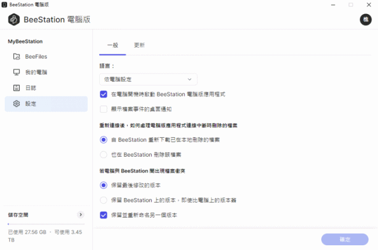Image resolution: width=378 pixels, height=250 pixels.
Task: Close the BeeStation window
Action: (369, 5)
